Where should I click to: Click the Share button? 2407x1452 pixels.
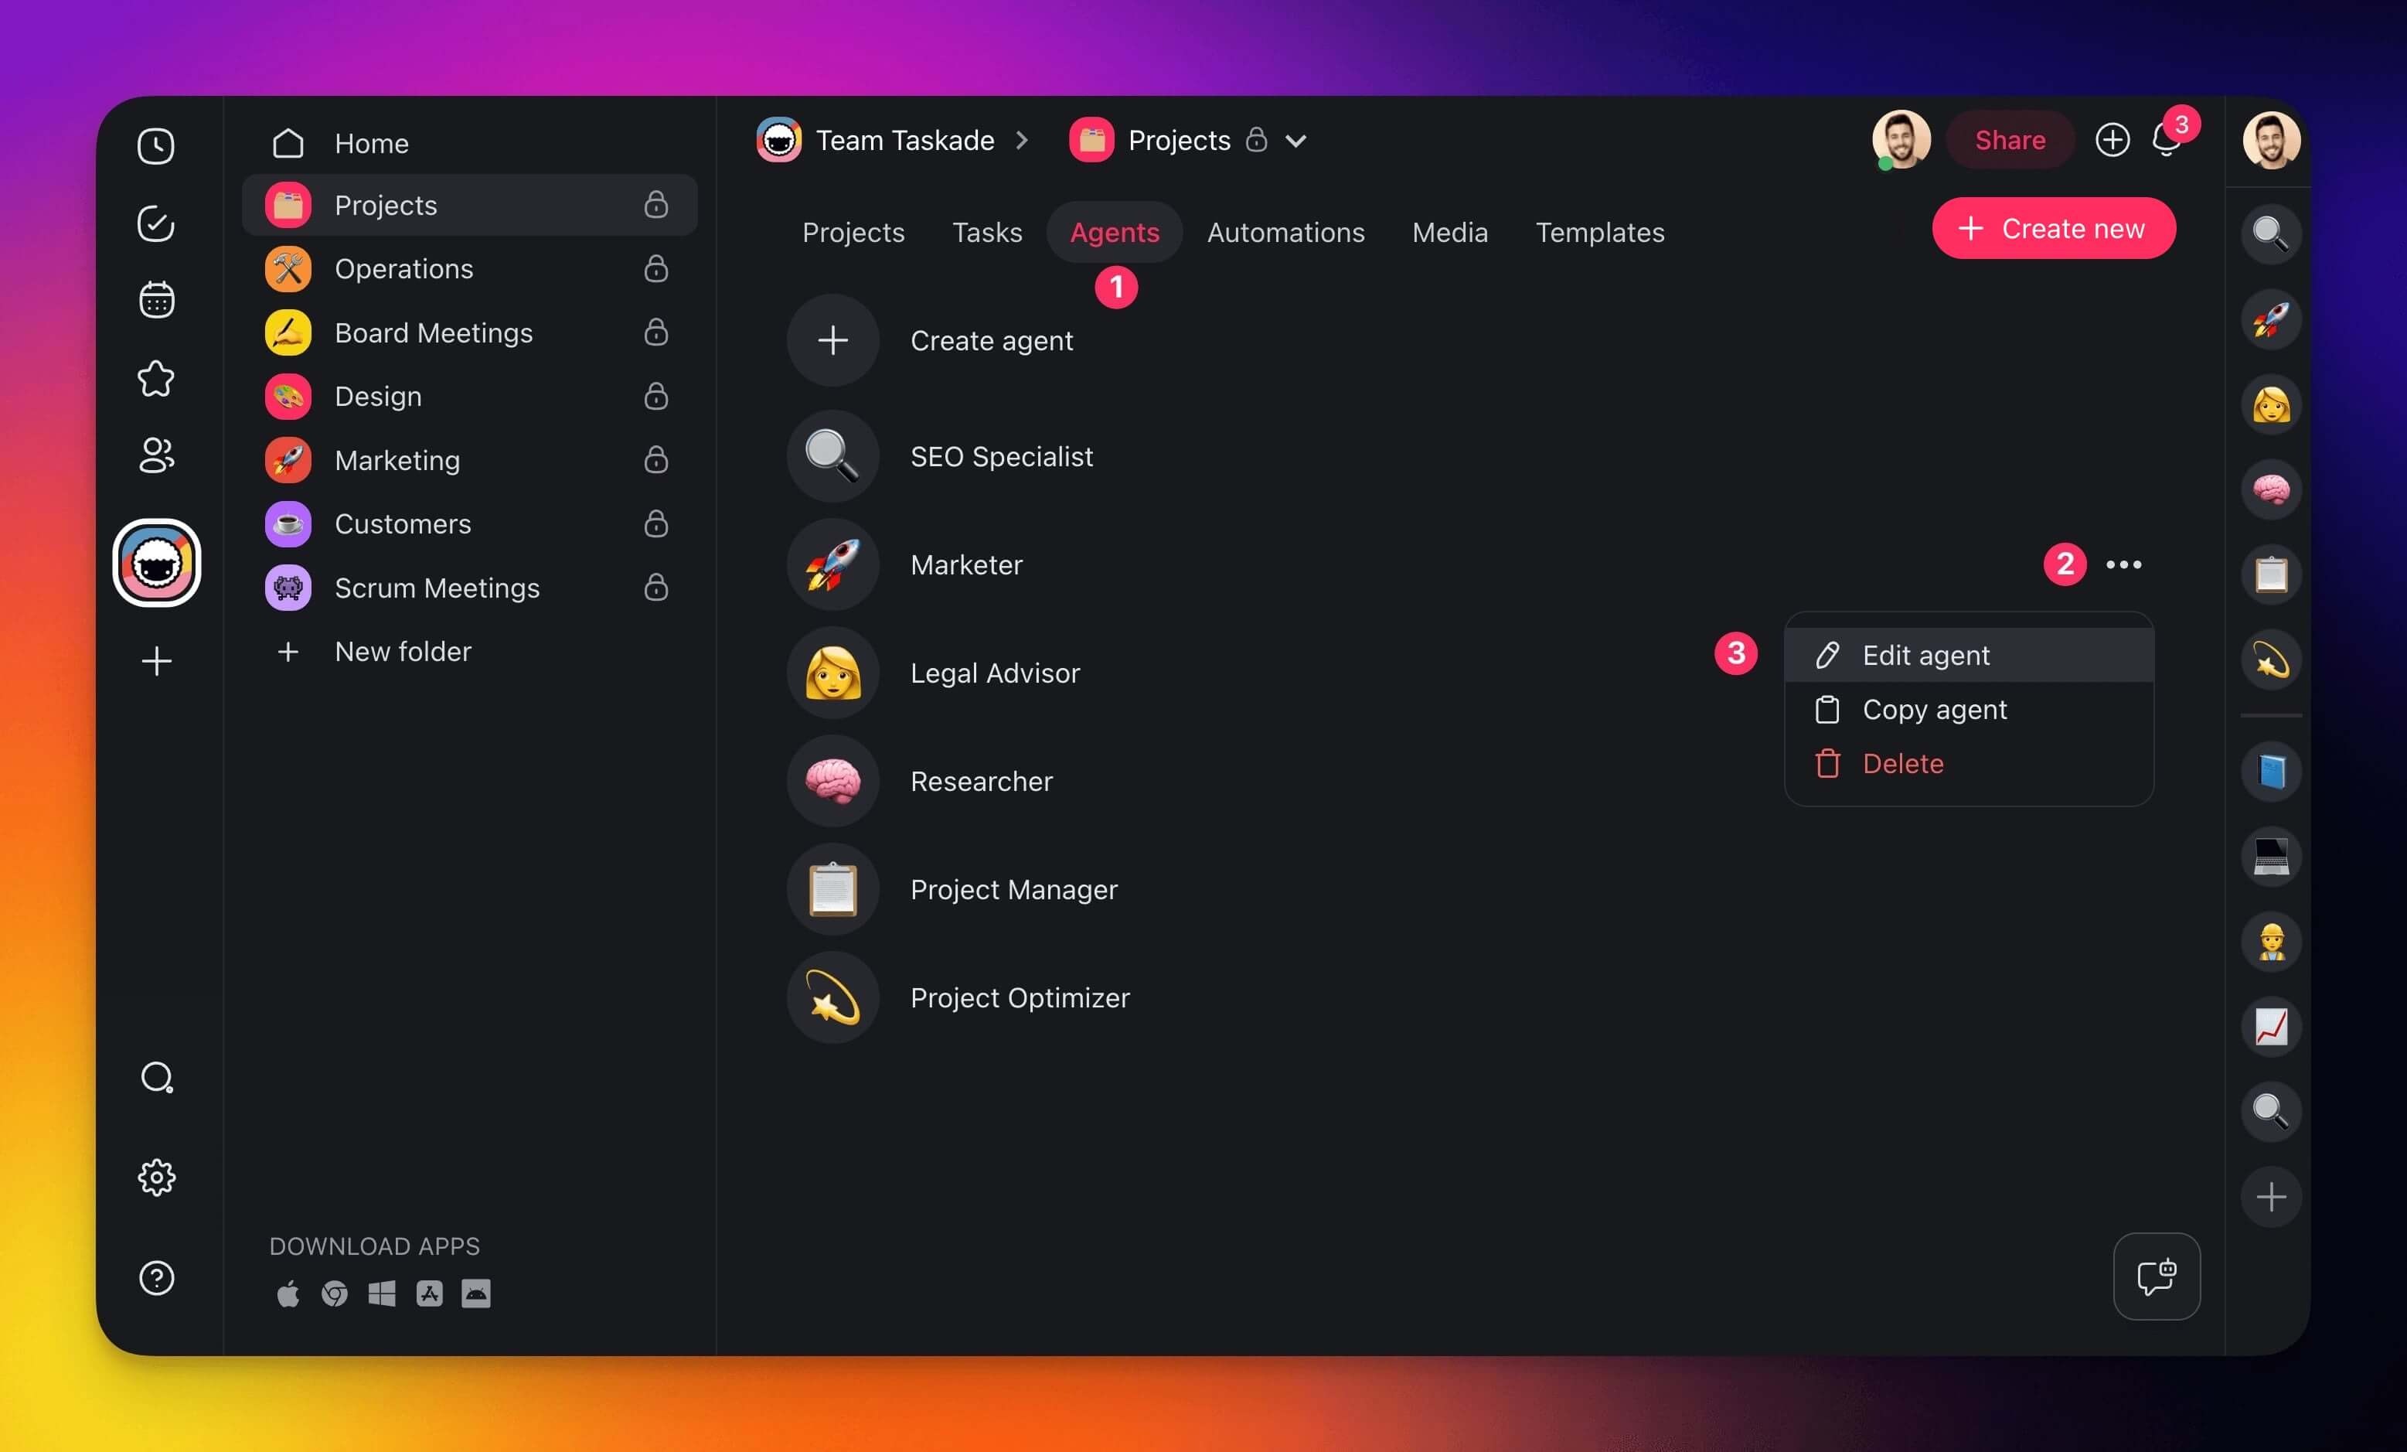point(2010,141)
